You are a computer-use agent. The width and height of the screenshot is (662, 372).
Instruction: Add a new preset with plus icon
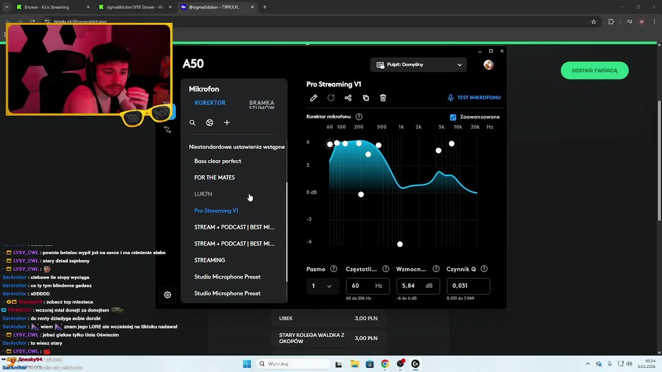227,122
